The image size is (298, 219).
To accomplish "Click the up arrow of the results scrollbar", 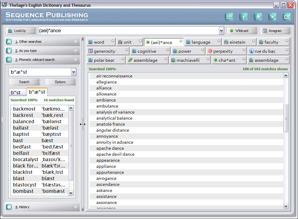I will click(286, 76).
